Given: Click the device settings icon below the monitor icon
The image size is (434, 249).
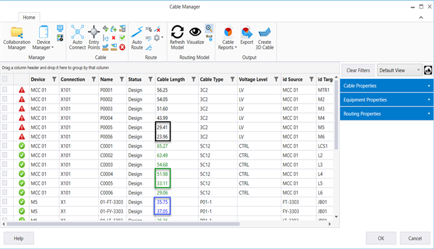Looking at the screenshot, I should (60, 38).
